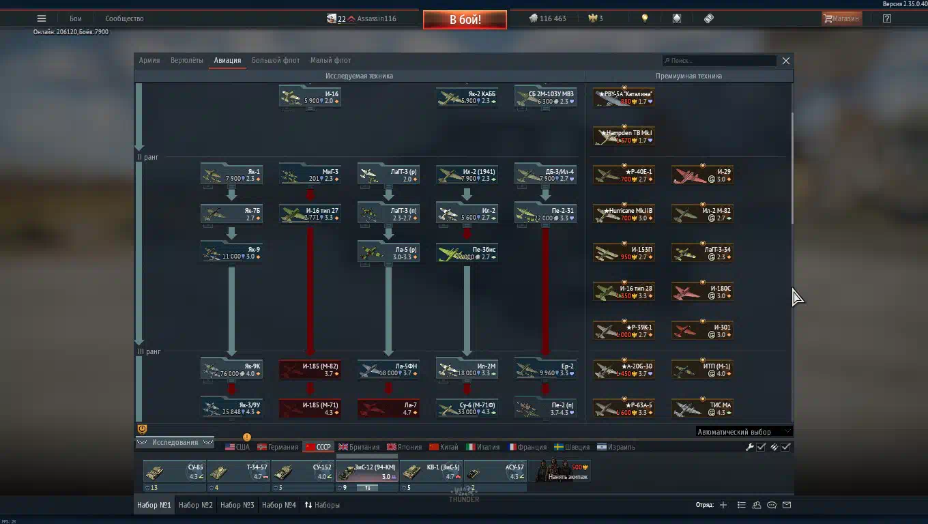This screenshot has width=928, height=524.
Task: Click the research tree vertical scrollbar
Action: click(792, 169)
